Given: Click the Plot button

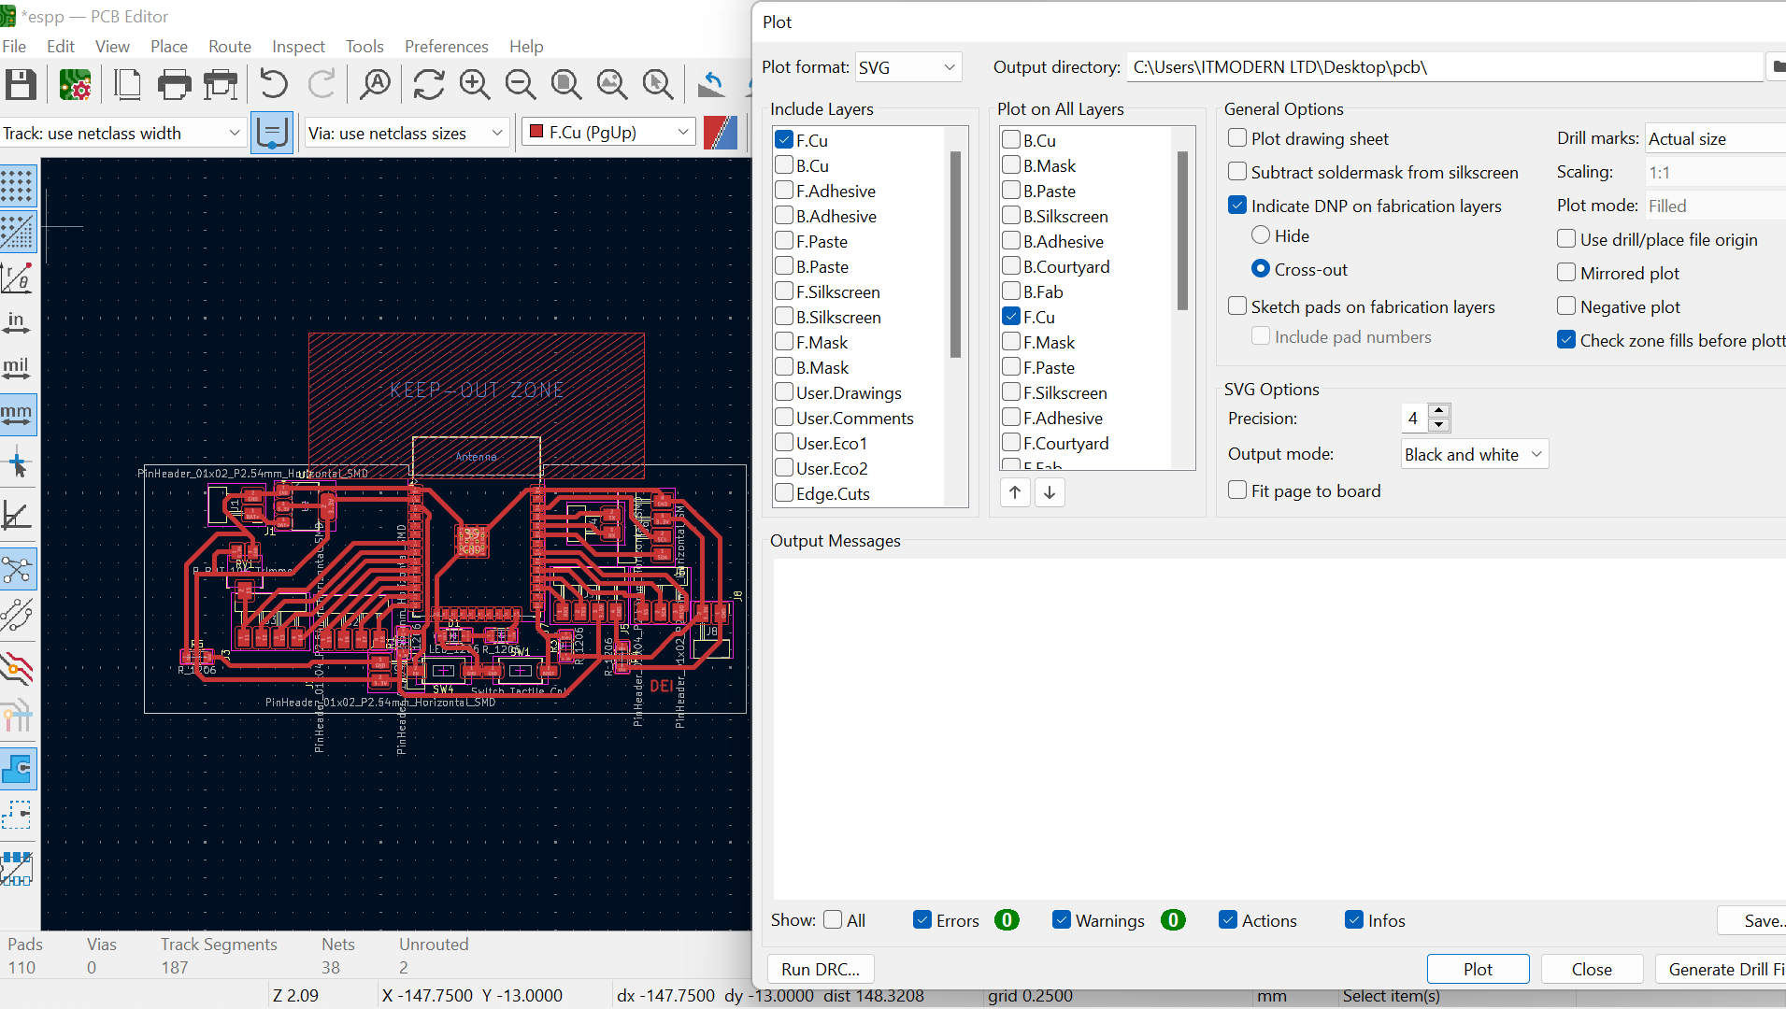Looking at the screenshot, I should tap(1478, 969).
